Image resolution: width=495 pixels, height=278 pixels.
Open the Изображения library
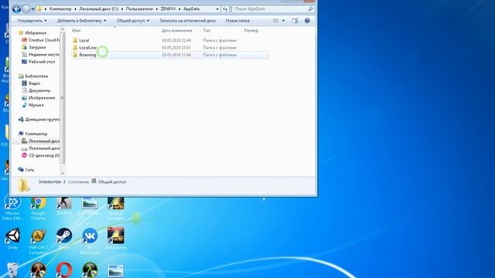pyautogui.click(x=41, y=98)
